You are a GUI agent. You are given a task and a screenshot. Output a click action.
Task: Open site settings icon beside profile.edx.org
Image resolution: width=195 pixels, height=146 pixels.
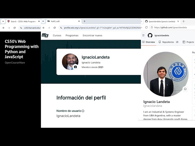pos(61,28)
